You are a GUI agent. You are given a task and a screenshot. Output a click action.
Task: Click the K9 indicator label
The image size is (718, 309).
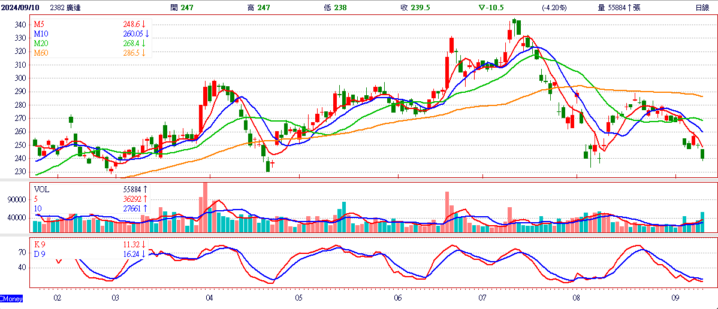(40, 244)
